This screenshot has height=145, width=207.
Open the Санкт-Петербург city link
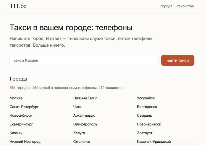click(x=24, y=107)
